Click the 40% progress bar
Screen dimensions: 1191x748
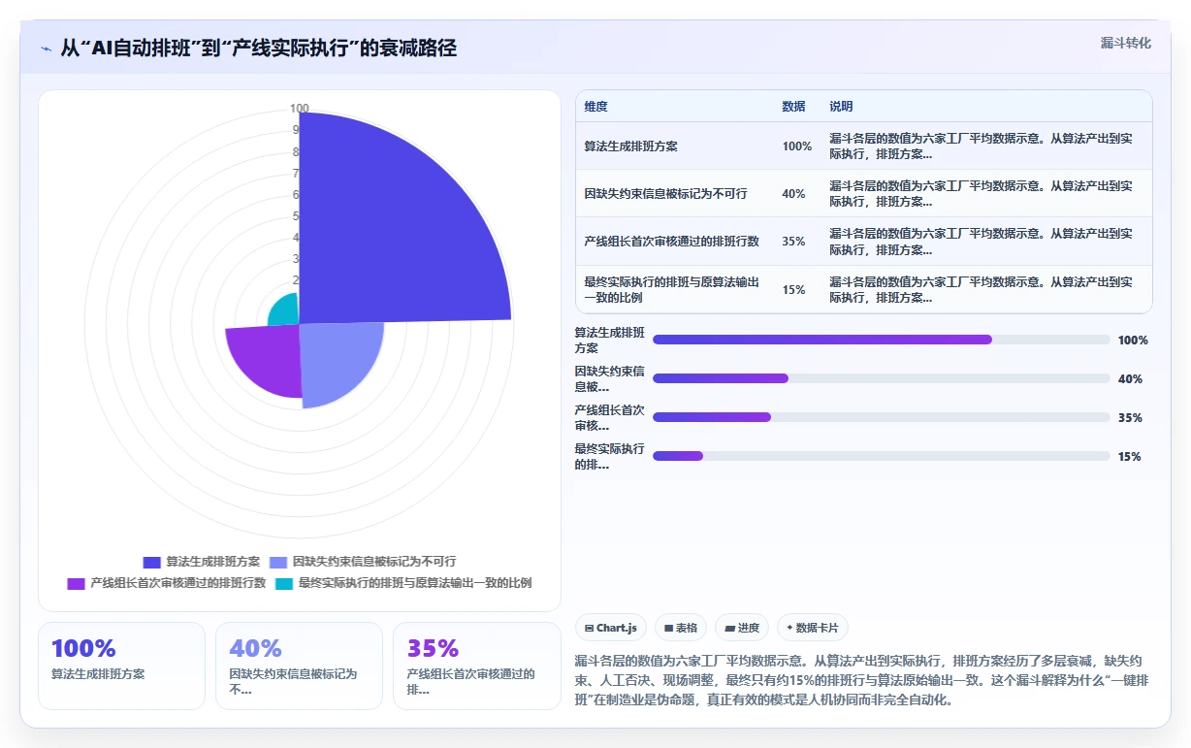[882, 378]
